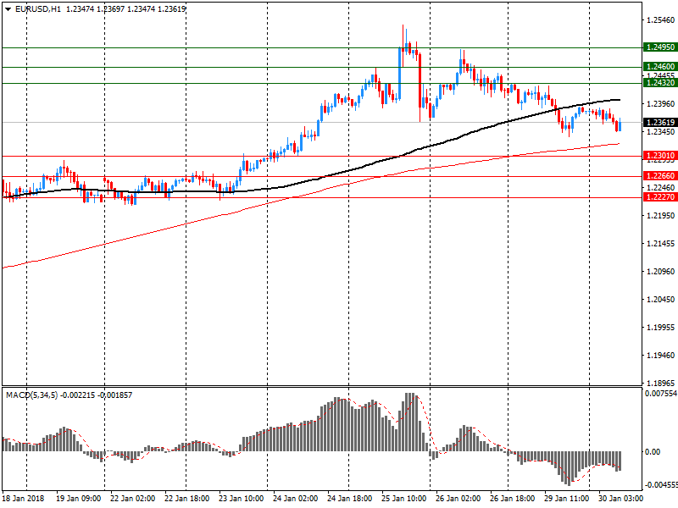
Task: Click the 19 Jan 09:00 time axis label
Action: coord(78,498)
